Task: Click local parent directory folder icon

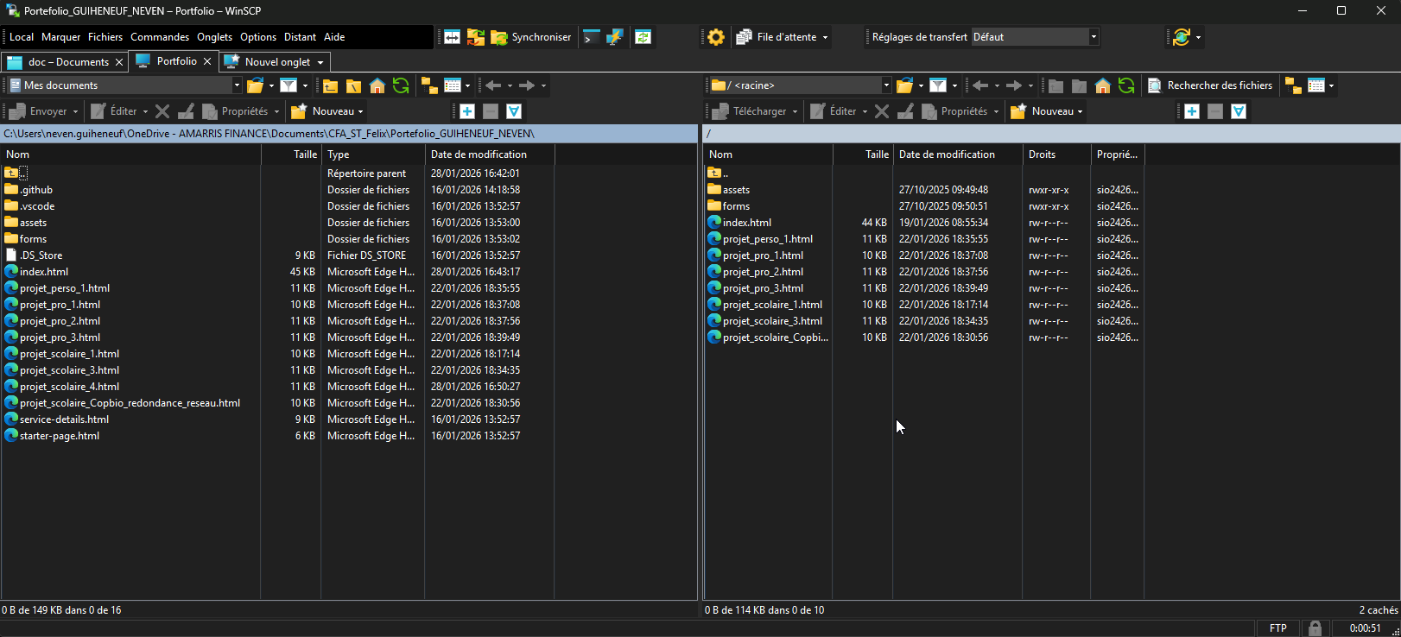Action: click(x=330, y=85)
